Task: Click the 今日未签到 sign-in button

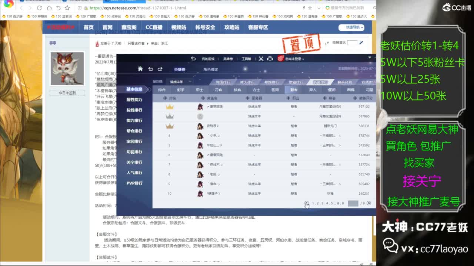Action: 67,93
